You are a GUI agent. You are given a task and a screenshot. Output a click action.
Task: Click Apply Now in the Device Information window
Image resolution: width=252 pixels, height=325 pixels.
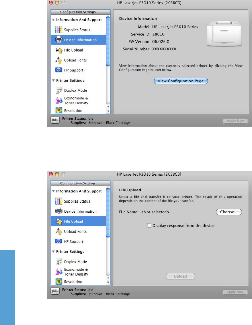pos(235,121)
